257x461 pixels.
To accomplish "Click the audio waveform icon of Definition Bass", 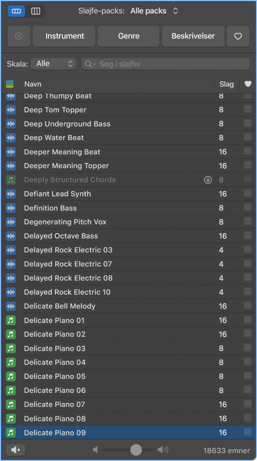I will click(x=11, y=208).
